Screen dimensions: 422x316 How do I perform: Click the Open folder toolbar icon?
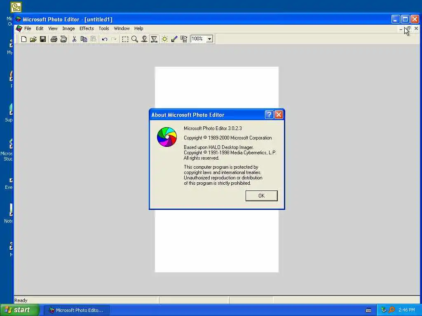[x=33, y=39]
